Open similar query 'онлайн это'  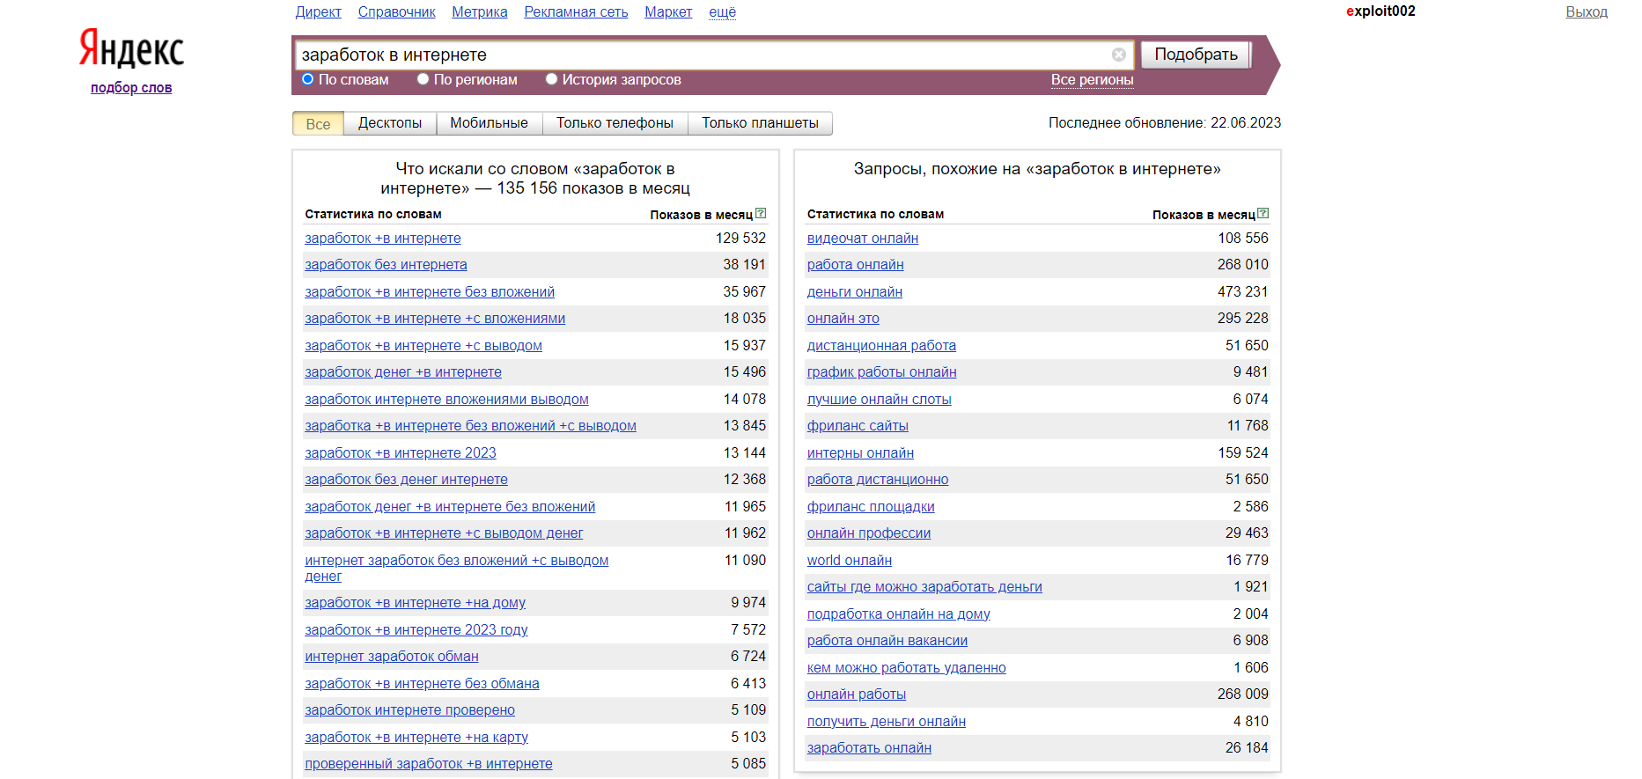point(843,319)
